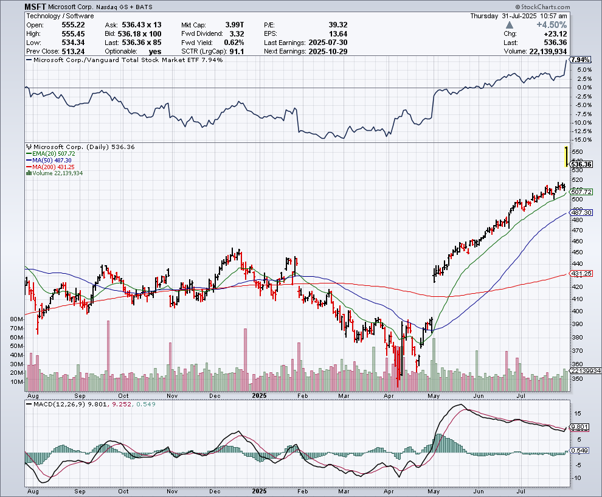
Task: Click the May label under the MACD panel
Action: pos(434,492)
